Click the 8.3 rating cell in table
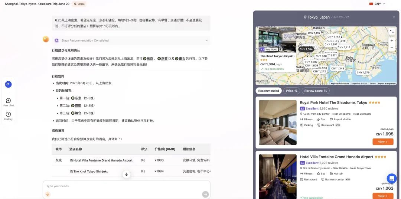401x199 pixels. tap(143, 172)
